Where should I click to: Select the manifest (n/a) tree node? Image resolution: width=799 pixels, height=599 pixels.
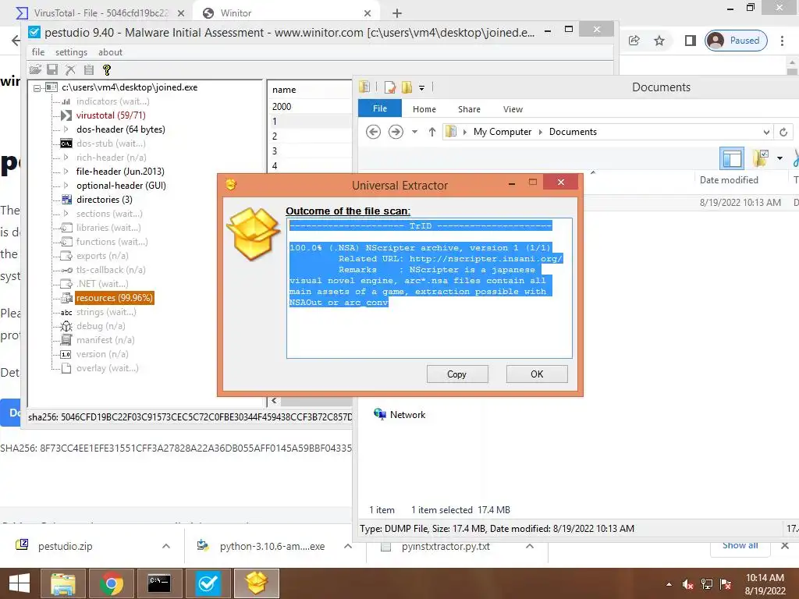coord(105,340)
